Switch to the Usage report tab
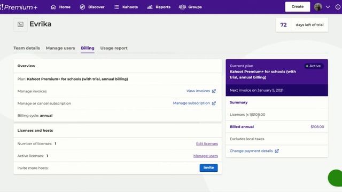The height and width of the screenshot is (192, 342). 114,48
